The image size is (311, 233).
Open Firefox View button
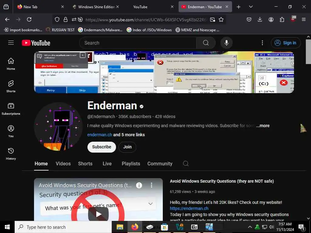[6, 7]
